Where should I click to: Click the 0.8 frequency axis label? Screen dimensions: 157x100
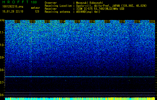2,70
